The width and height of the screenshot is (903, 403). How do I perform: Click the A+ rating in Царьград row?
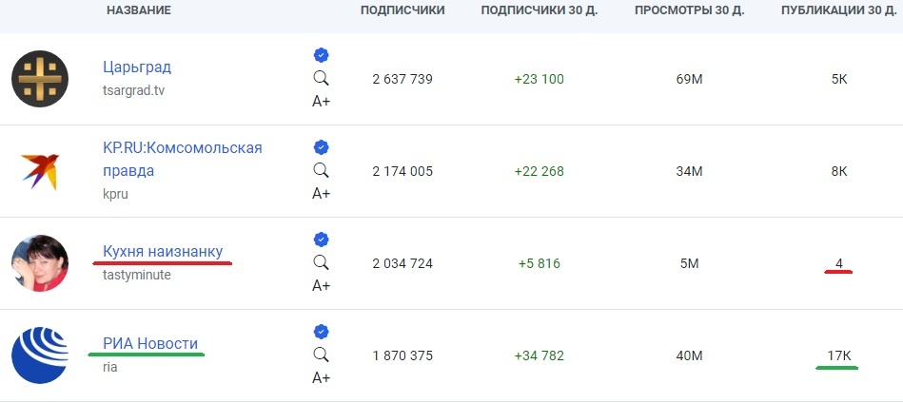322,102
